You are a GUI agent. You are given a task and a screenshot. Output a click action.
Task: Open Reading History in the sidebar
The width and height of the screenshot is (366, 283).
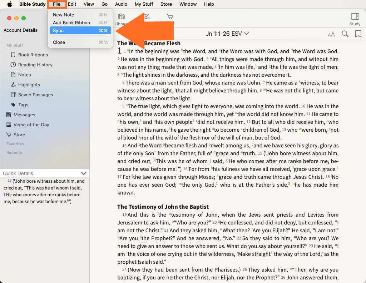click(x=35, y=65)
